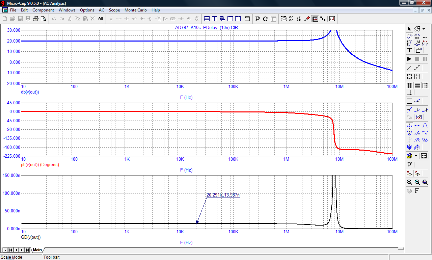Click the Pause analysis button
Viewport: 432px width, 260px height.
(425, 59)
